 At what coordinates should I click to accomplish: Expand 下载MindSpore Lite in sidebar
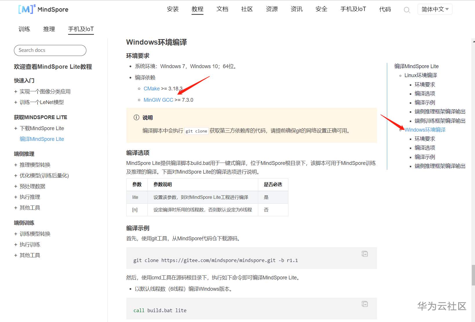click(x=16, y=128)
